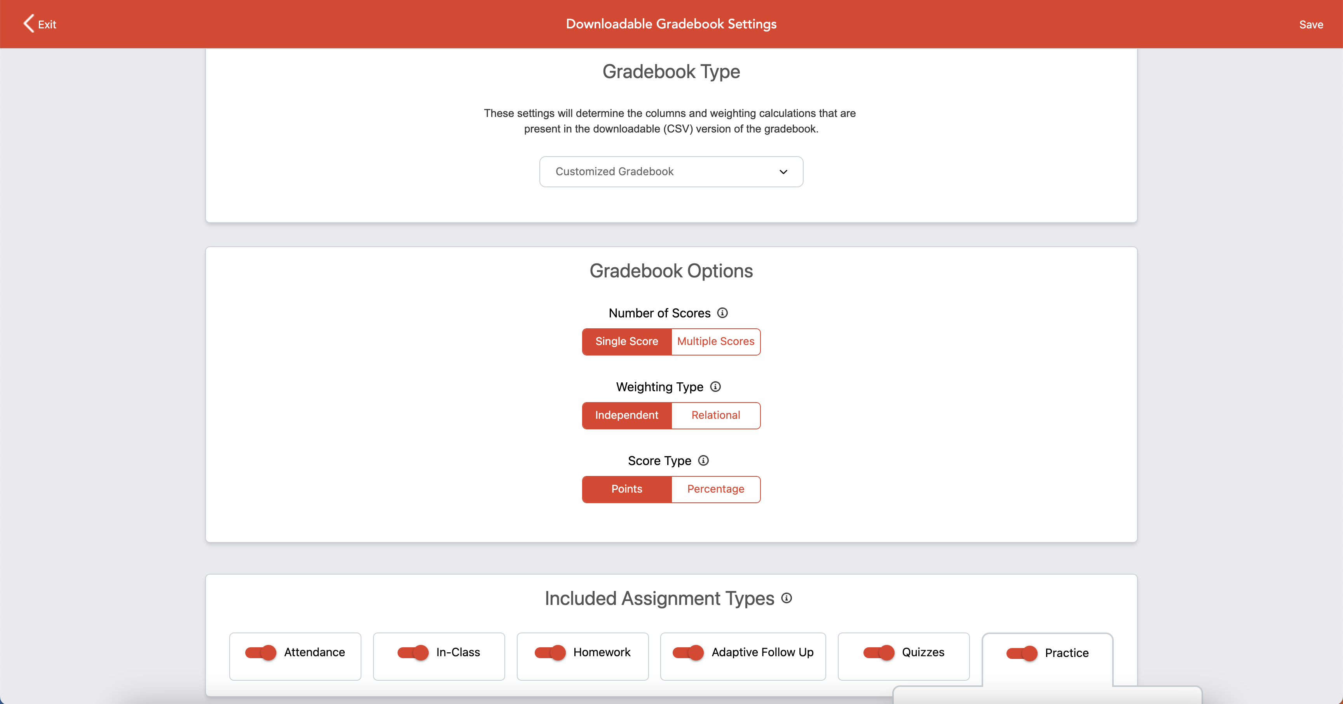Click the Included Assignment Types info icon
The height and width of the screenshot is (704, 1343).
point(786,598)
